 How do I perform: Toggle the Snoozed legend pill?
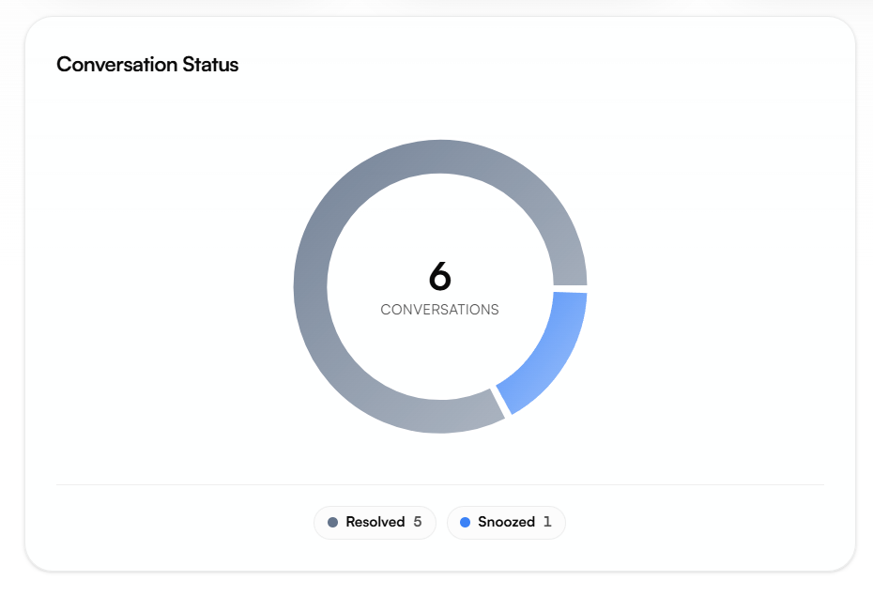click(x=506, y=523)
